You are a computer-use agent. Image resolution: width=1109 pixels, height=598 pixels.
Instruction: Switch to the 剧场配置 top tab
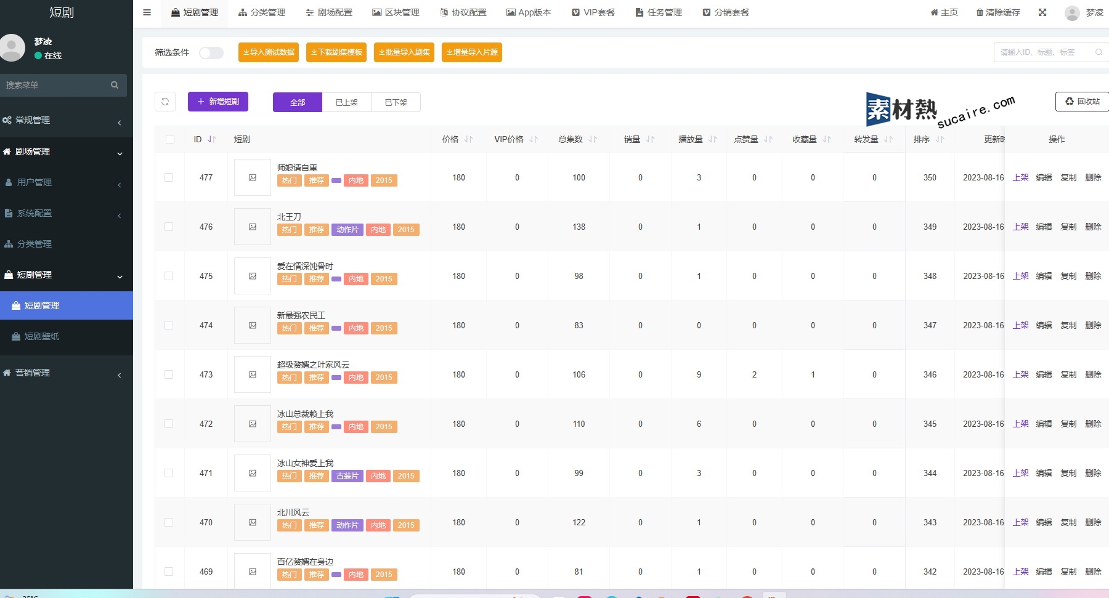coord(329,12)
